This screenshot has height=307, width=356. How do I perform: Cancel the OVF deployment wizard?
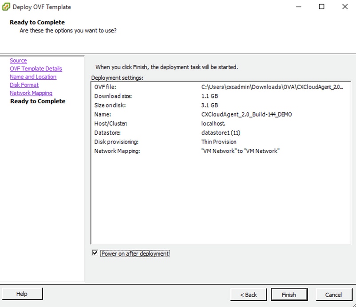[334, 295]
